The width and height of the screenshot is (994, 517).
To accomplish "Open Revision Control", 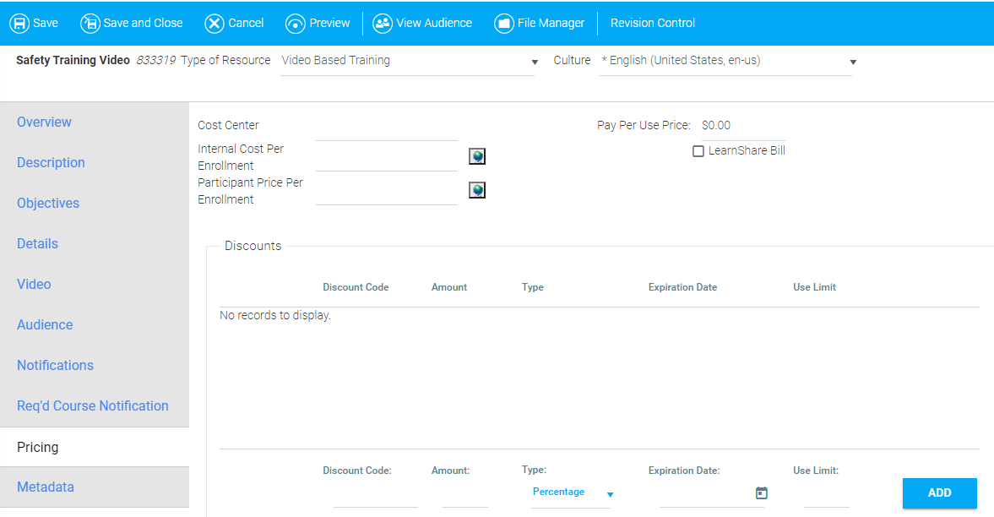I will click(653, 24).
